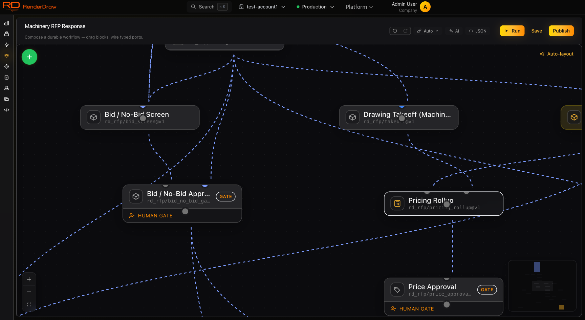Click HUMAN GATE row under Price Approval
The image size is (585, 320).
(443, 309)
